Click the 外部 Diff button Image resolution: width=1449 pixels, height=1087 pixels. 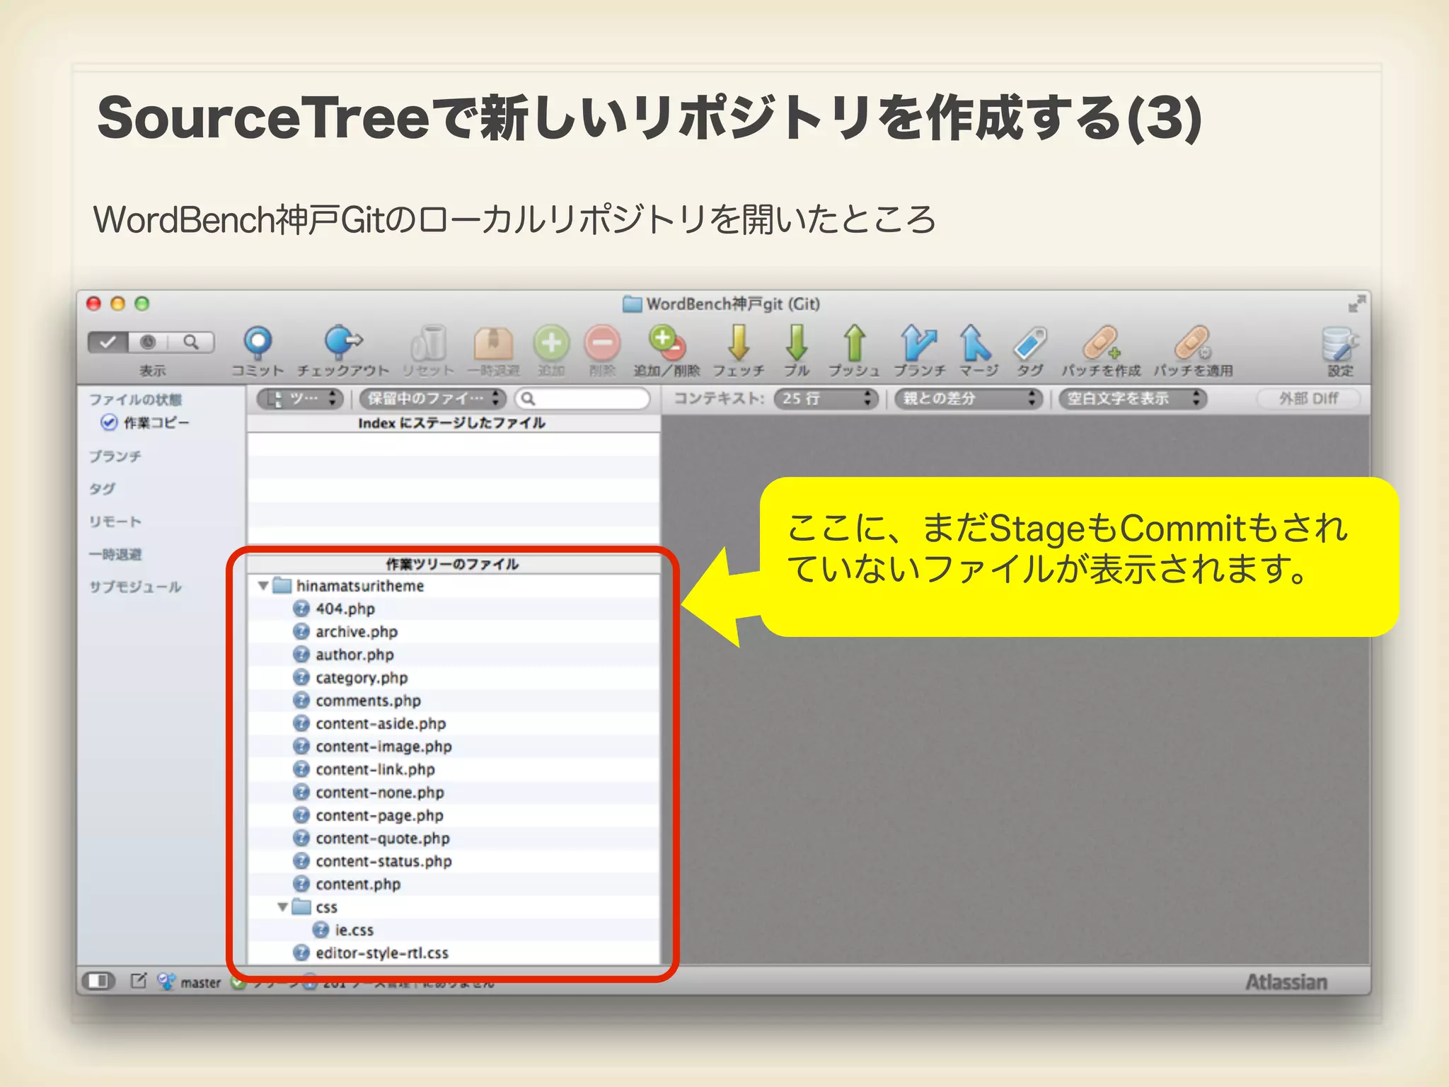tap(1308, 399)
